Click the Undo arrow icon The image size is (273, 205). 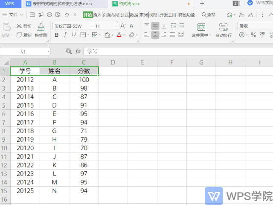(x=67, y=15)
